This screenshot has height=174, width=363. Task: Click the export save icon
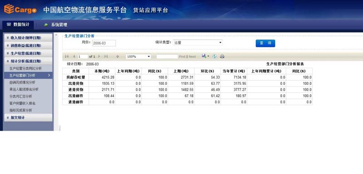[x=204, y=56]
